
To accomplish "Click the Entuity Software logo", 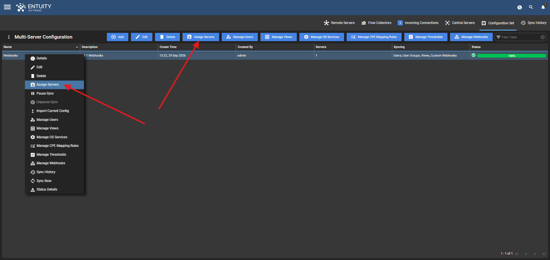I will [x=34, y=7].
